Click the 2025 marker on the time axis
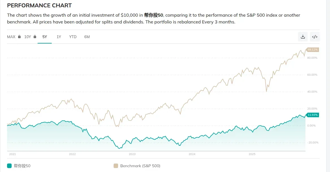Image resolution: width=330 pixels, height=172 pixels. (x=252, y=154)
